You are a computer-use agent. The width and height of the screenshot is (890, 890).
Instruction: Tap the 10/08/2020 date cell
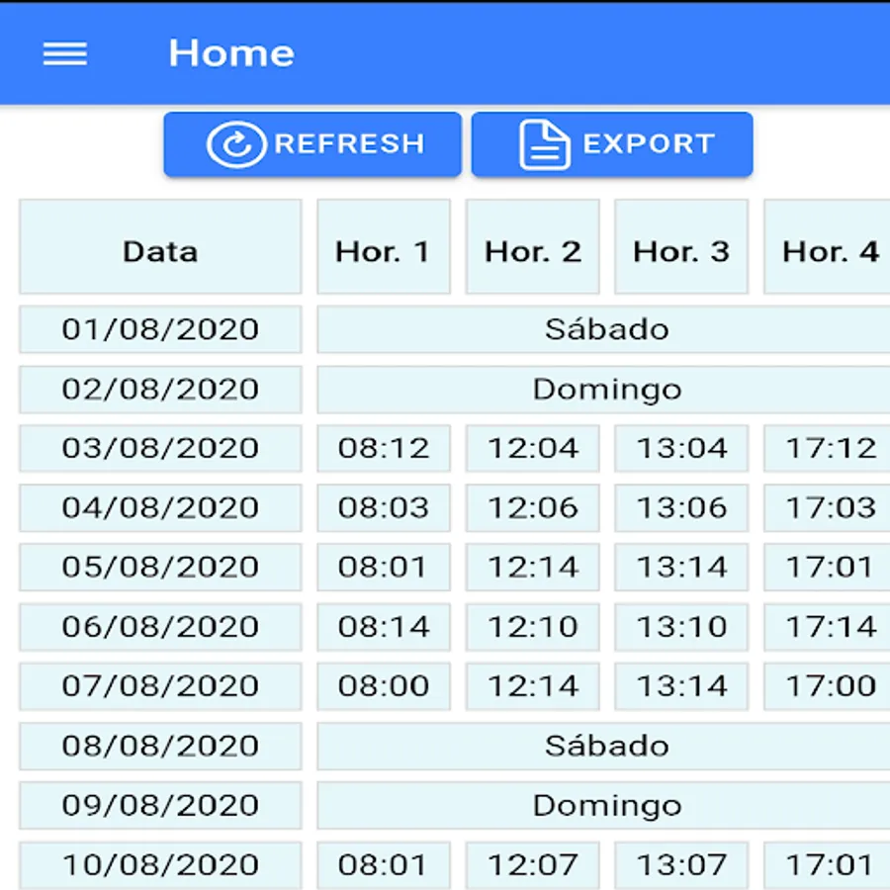(160, 864)
